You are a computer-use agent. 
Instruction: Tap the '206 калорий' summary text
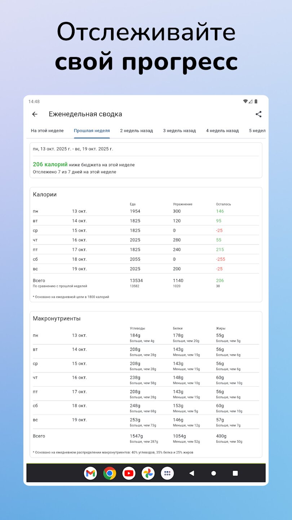tap(50, 164)
